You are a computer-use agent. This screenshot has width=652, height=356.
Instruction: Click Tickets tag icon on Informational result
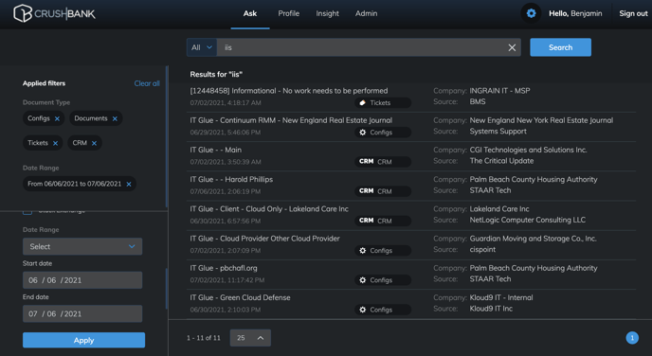(362, 102)
